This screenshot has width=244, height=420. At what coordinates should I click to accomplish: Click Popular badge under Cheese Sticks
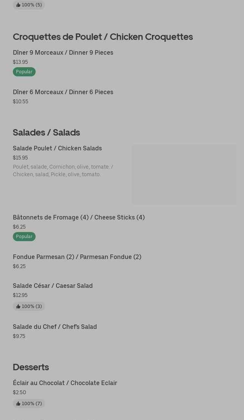pos(24,237)
